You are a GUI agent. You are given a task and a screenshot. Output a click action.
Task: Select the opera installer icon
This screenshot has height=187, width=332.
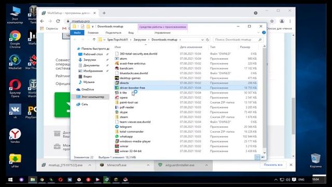pos(117,98)
